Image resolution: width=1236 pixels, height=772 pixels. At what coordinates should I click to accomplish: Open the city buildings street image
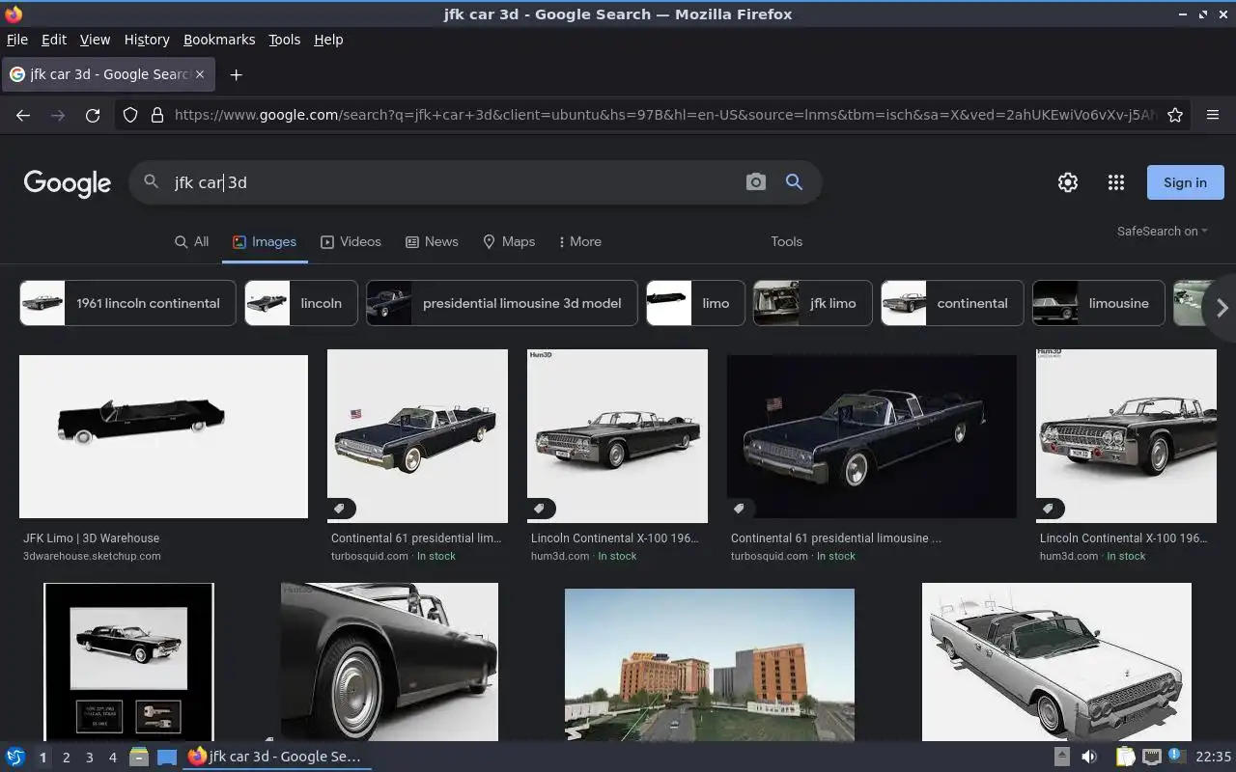click(x=710, y=665)
